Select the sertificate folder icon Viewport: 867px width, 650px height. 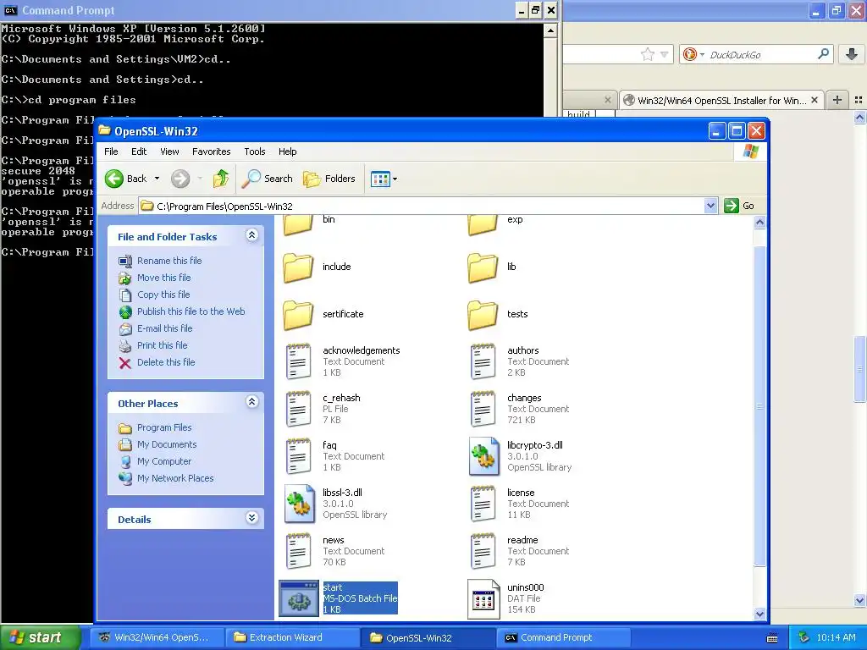click(x=299, y=315)
